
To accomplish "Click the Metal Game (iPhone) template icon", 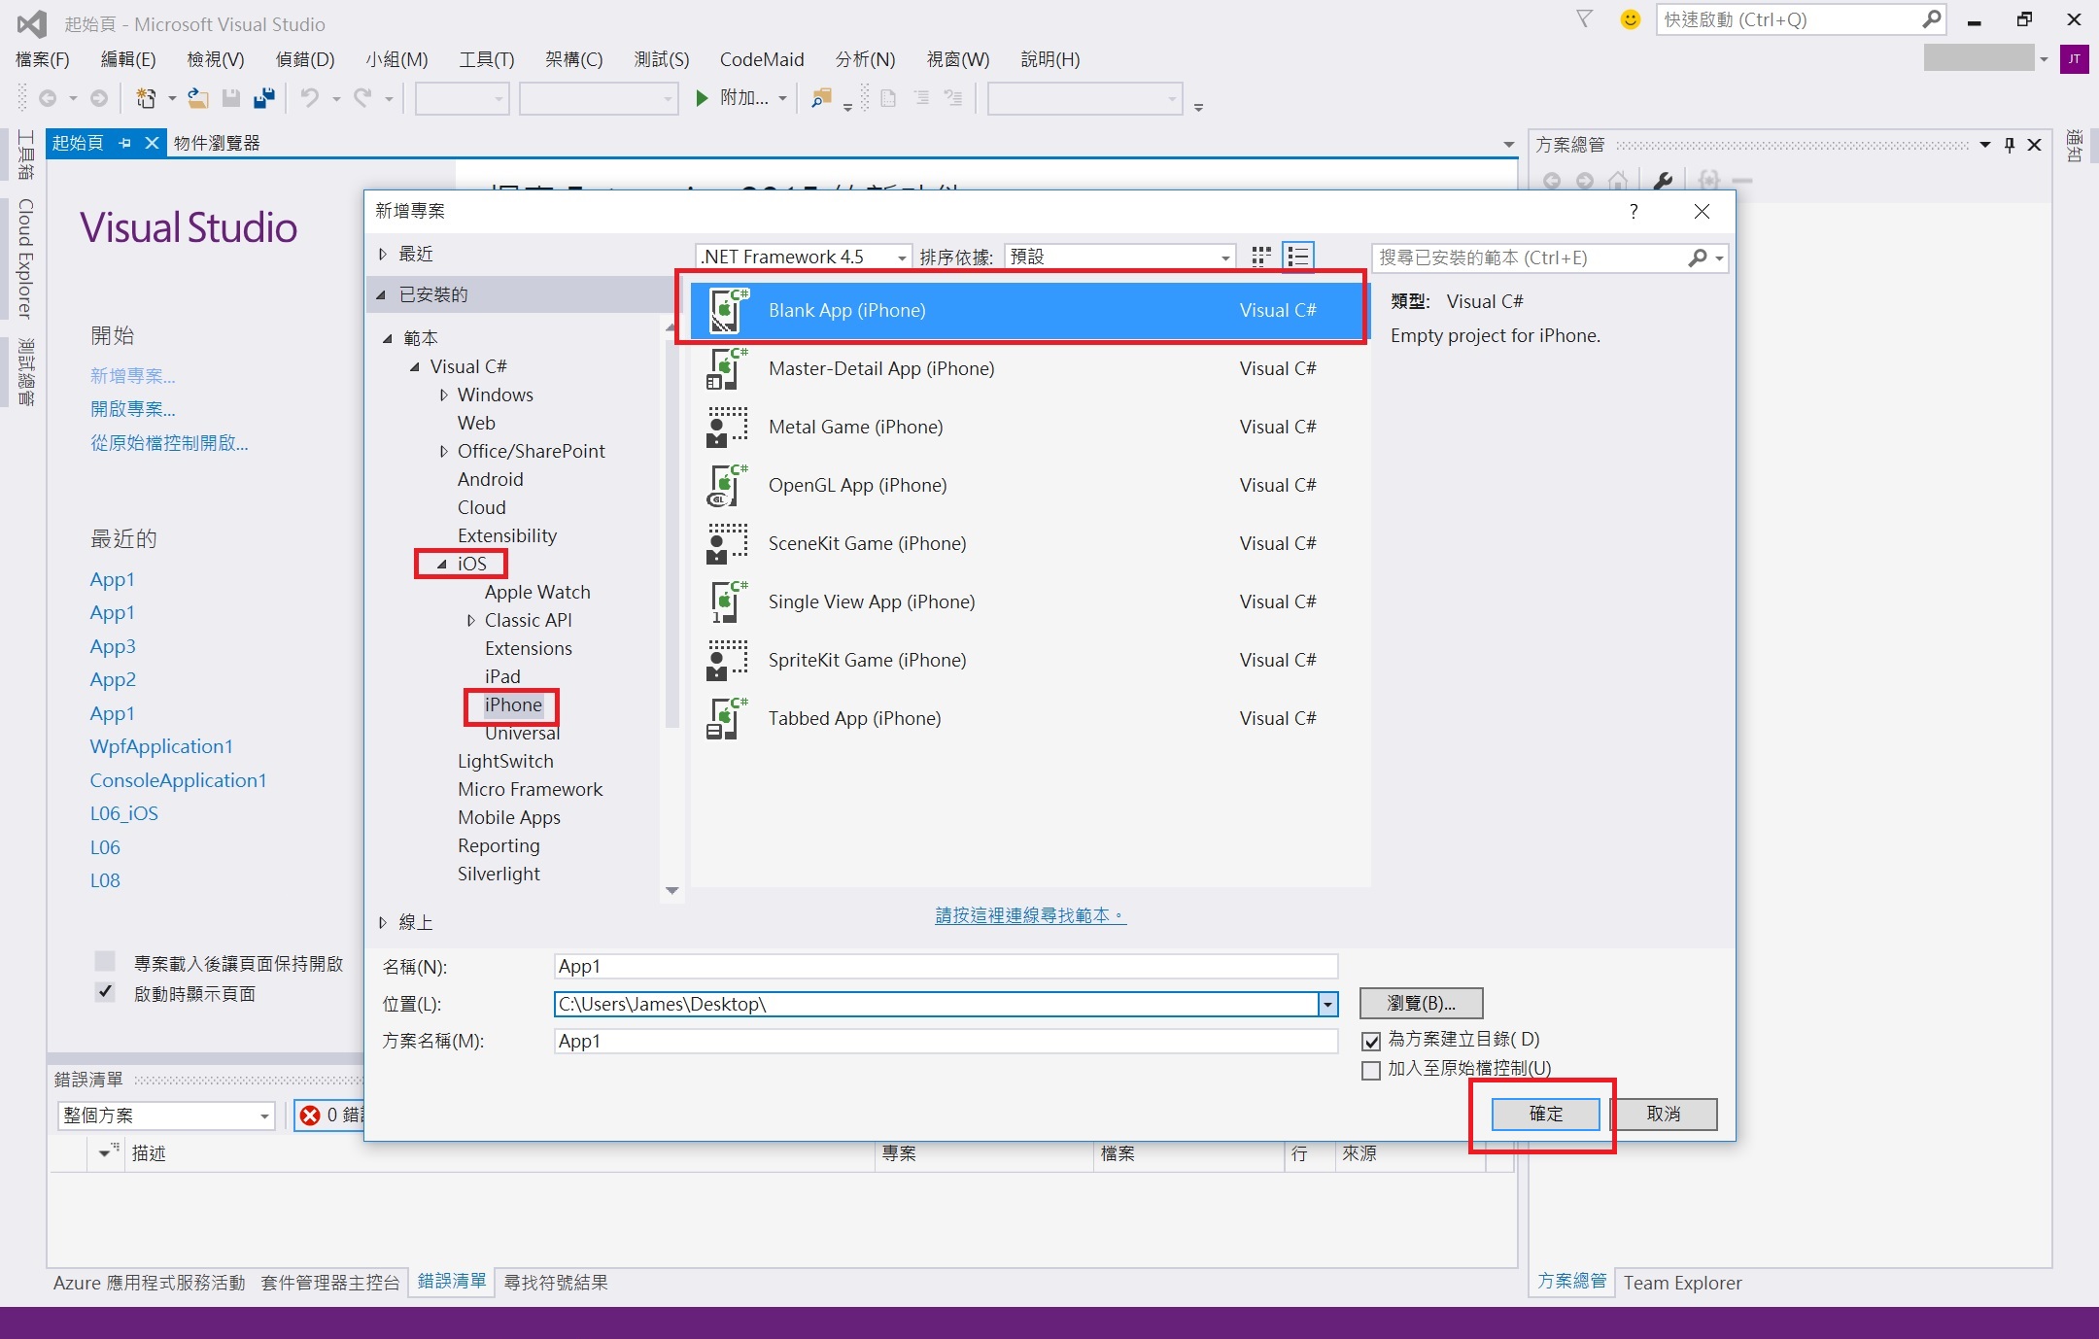I will 728,427.
